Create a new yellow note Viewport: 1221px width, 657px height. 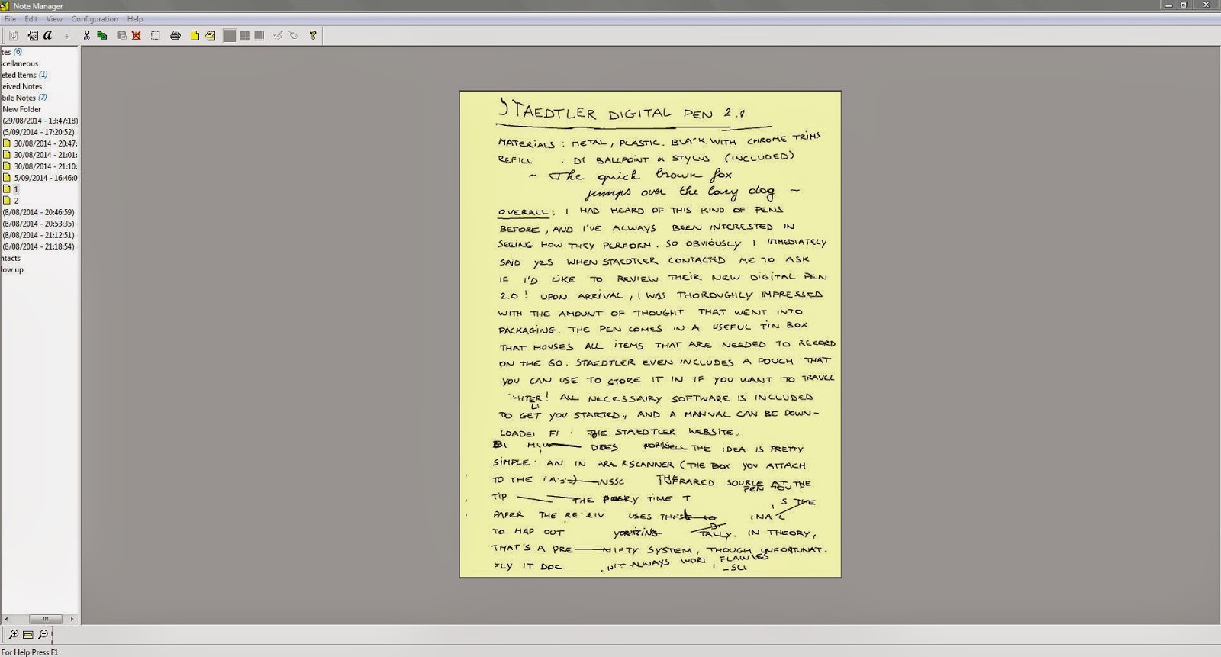(x=195, y=35)
